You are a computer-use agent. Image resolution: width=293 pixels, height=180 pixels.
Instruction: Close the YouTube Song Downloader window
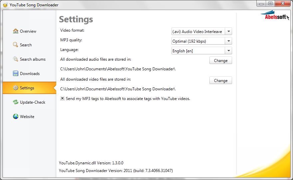pos(283,4)
